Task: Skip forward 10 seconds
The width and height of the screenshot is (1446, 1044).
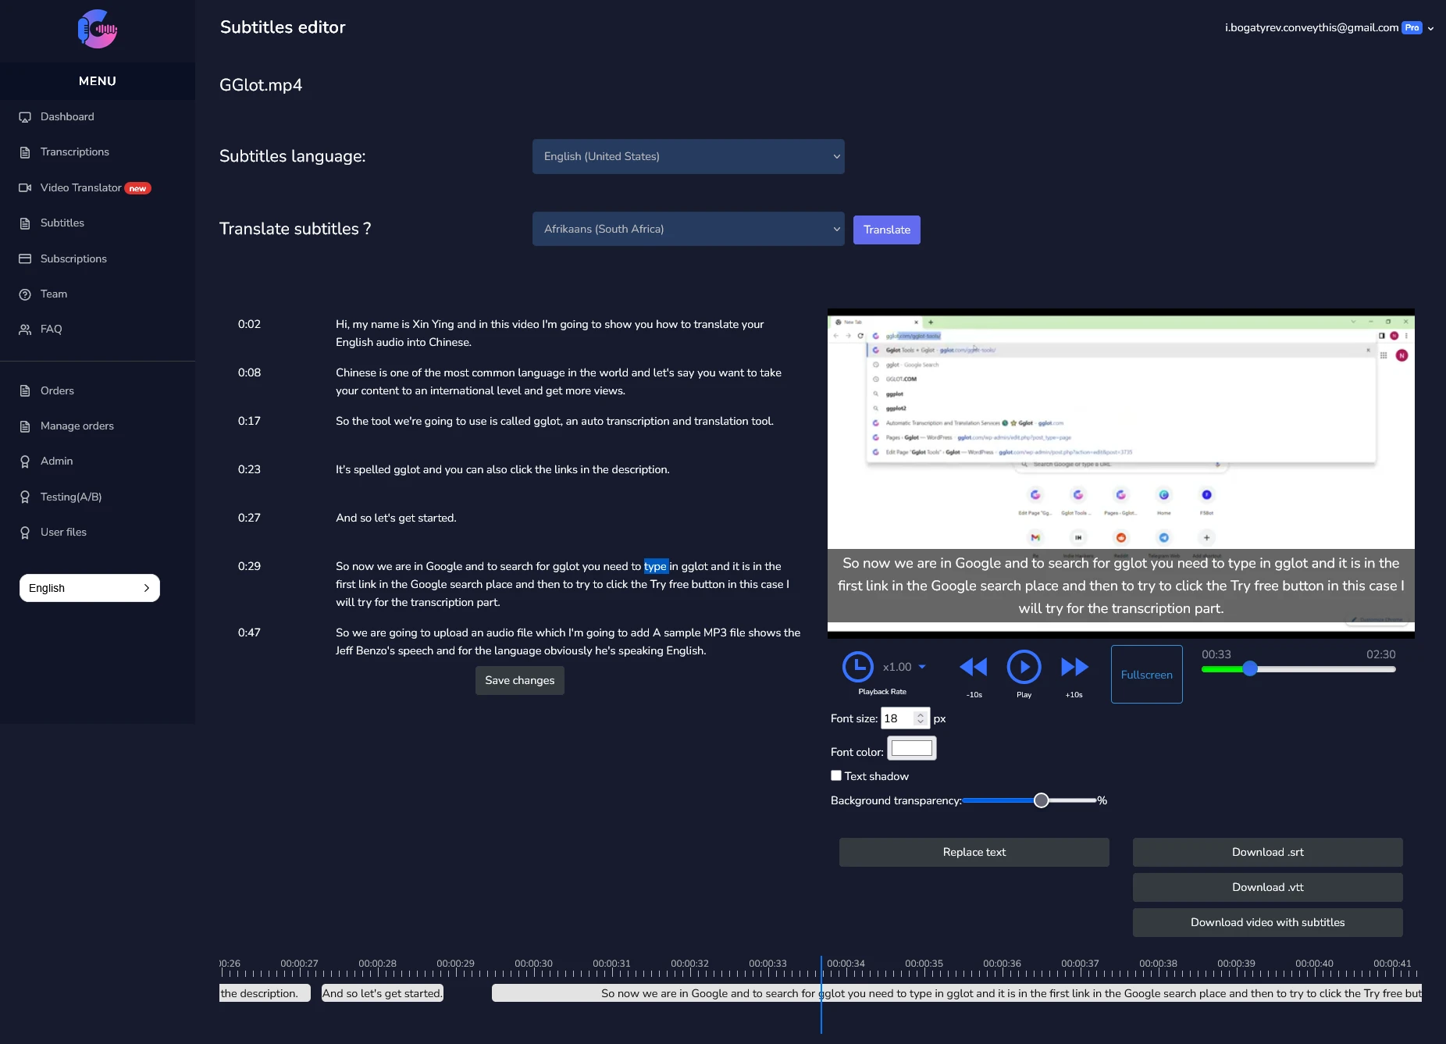Action: (x=1074, y=667)
